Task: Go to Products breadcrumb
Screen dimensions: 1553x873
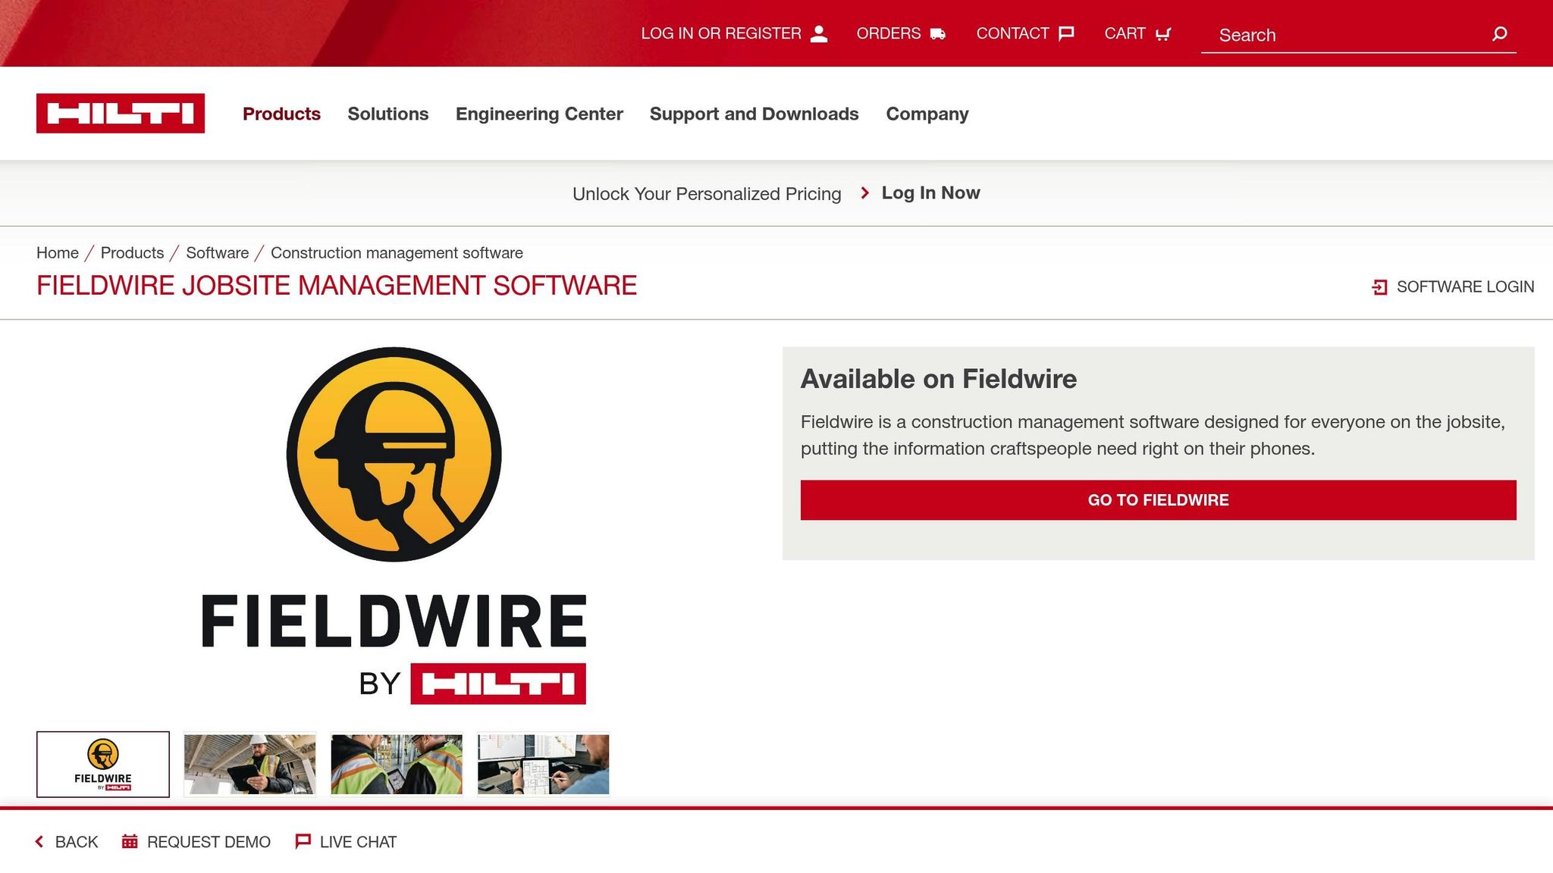Action: pos(132,252)
